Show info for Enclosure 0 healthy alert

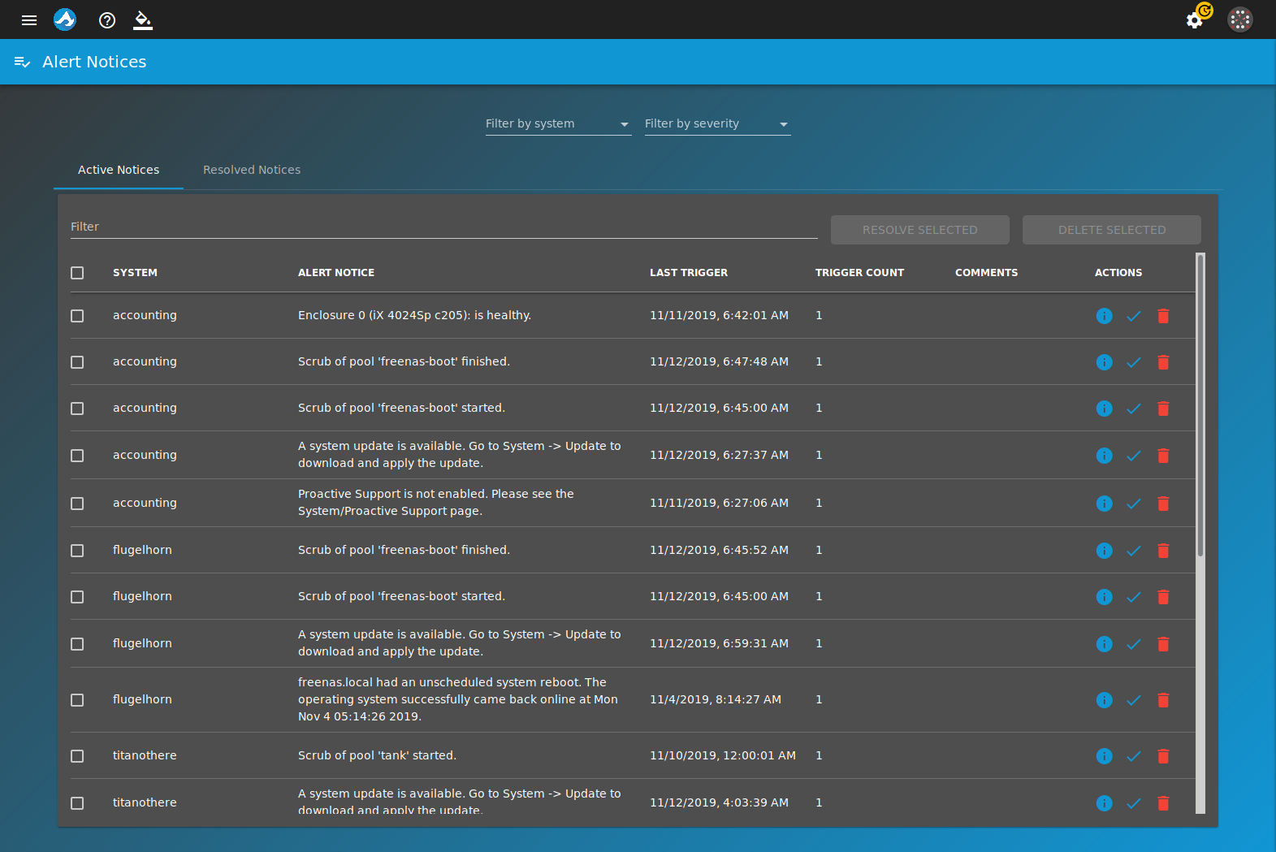point(1104,316)
